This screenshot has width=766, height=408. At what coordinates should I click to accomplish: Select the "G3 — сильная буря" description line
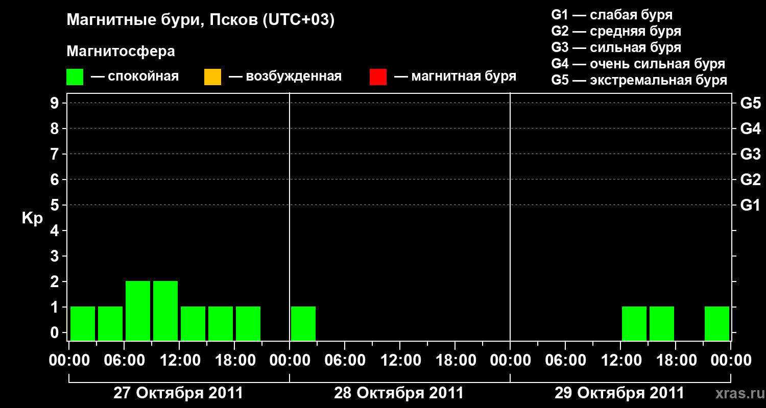pyautogui.click(x=616, y=47)
